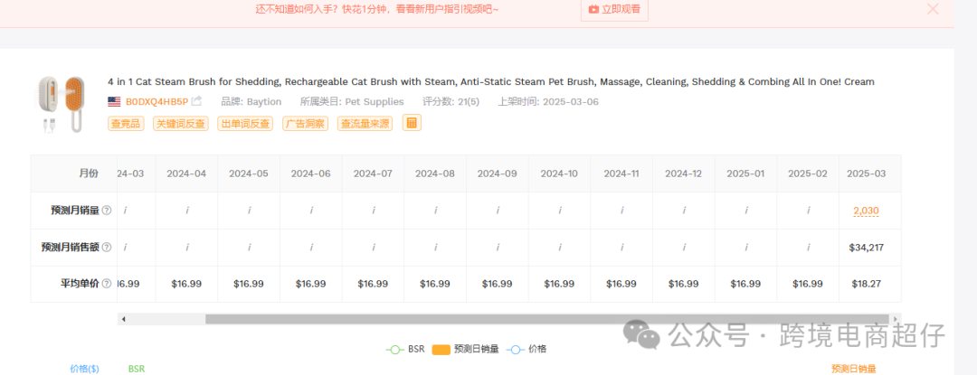The height and width of the screenshot is (375, 977).
Task: Open the external link icon beside the ASIN
Action: (x=196, y=102)
